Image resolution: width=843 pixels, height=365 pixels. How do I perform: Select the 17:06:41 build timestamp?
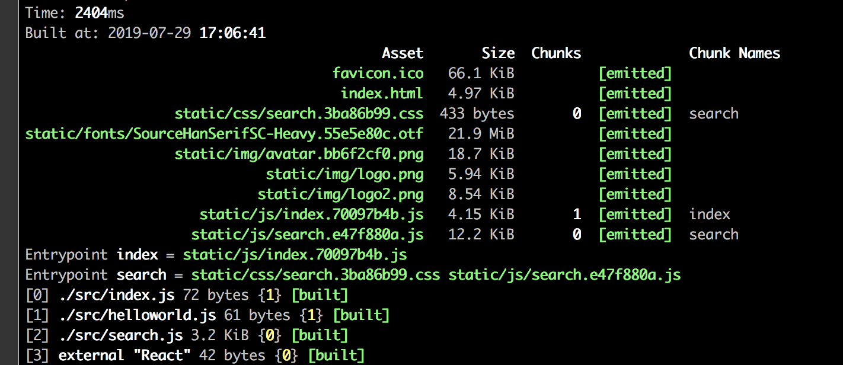[x=232, y=33]
